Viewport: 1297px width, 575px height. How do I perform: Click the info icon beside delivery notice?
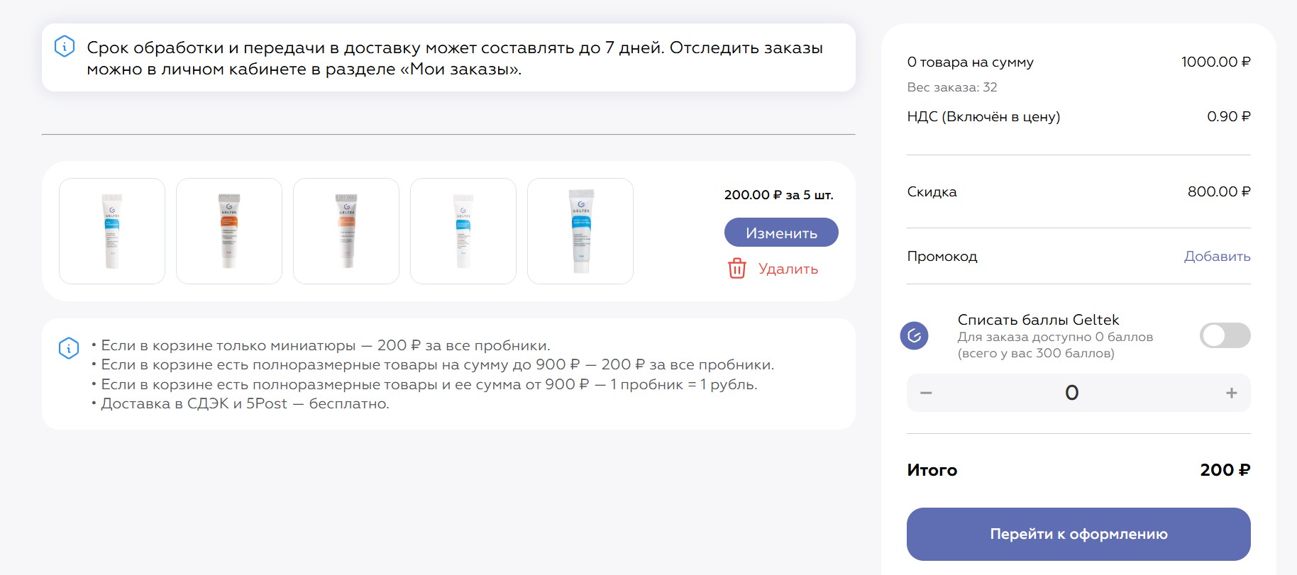65,47
